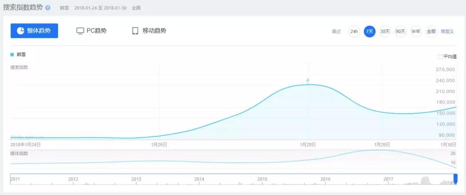Click the 240,000 axis value
The height and width of the screenshot is (195, 466).
pos(445,80)
